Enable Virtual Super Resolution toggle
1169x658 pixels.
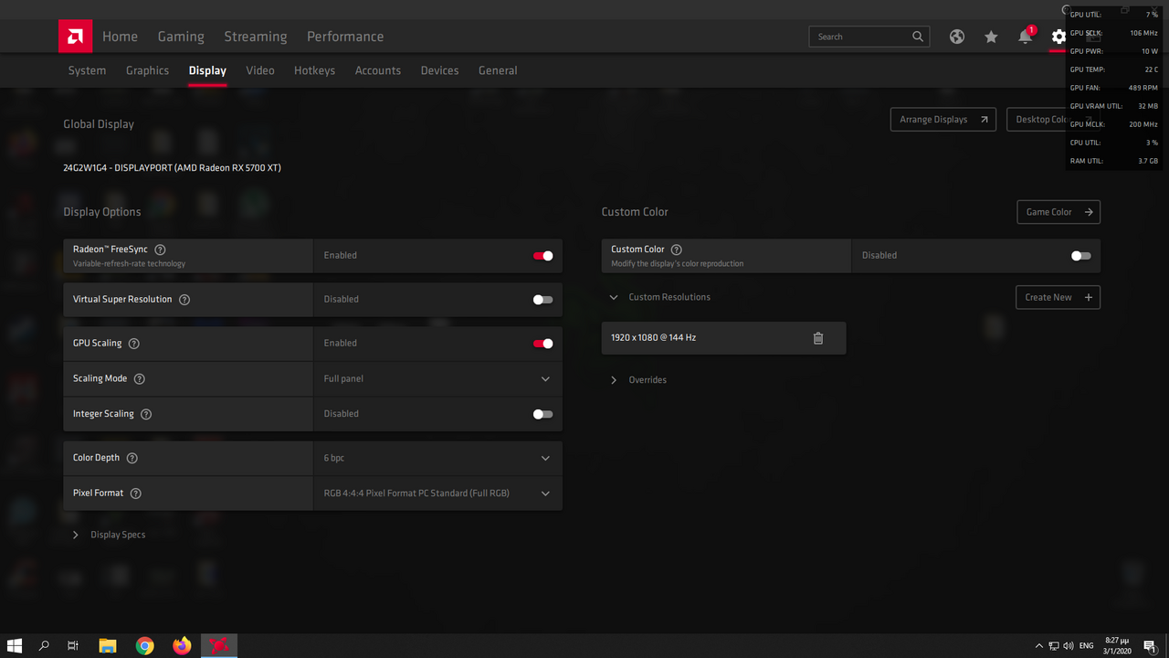tap(543, 300)
